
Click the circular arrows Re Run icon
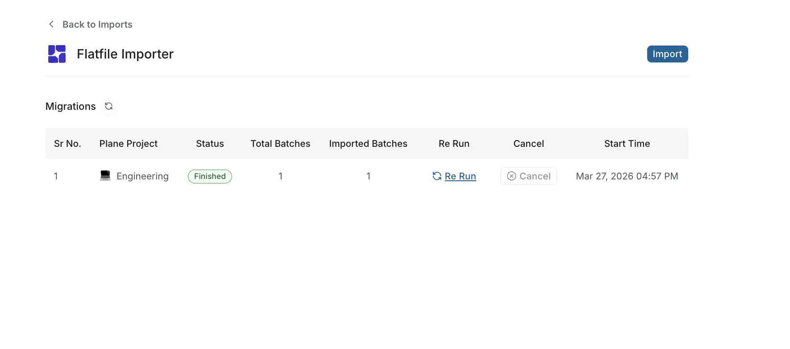(437, 176)
